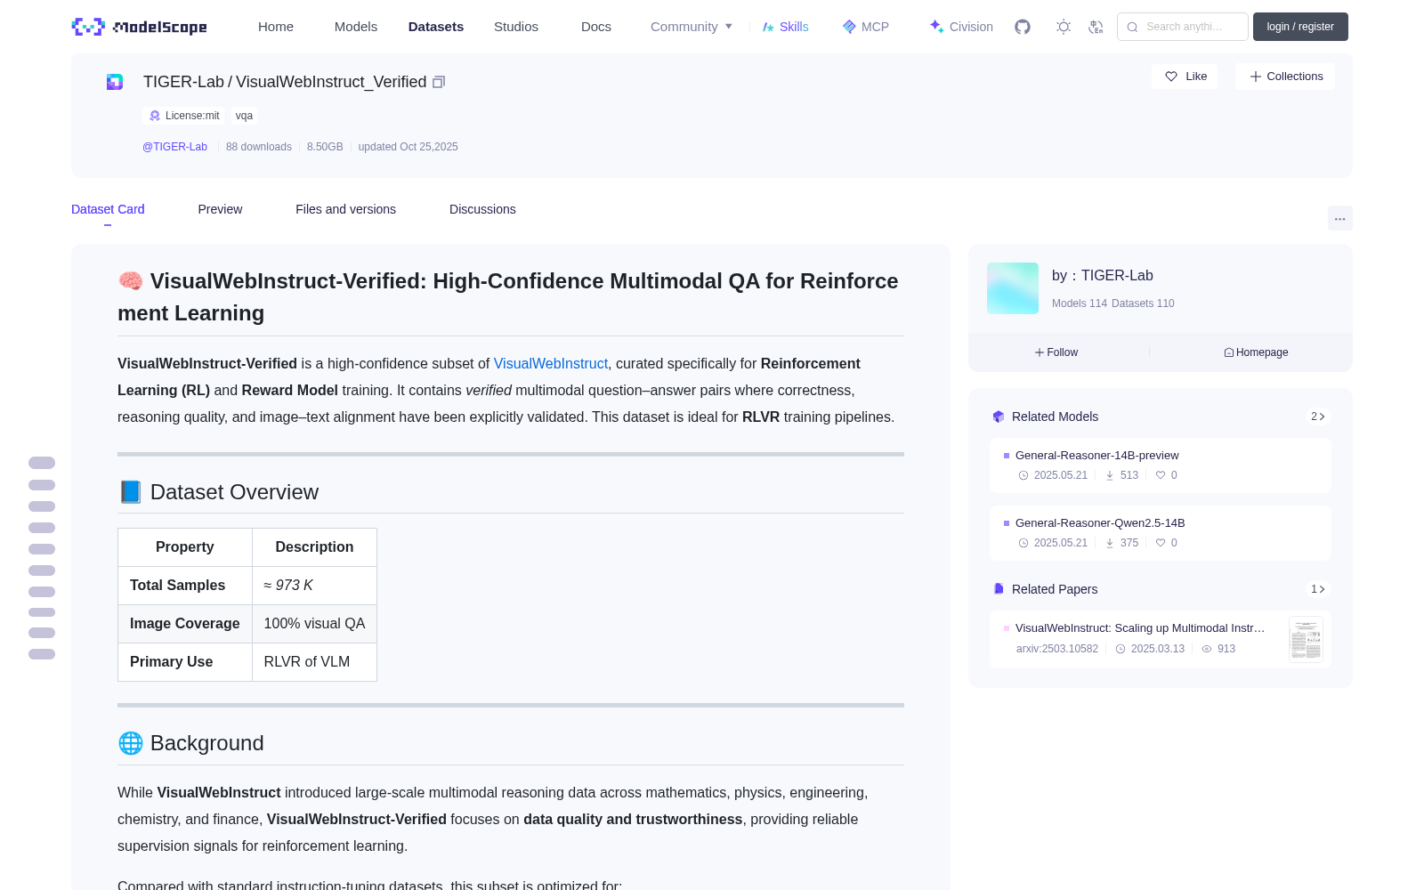Click the Background heading
The height and width of the screenshot is (890, 1424).
pyautogui.click(x=191, y=743)
